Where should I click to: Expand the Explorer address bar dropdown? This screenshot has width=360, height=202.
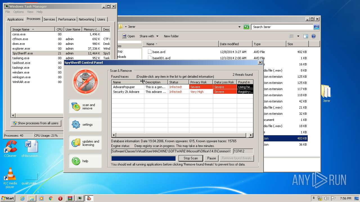point(239,27)
